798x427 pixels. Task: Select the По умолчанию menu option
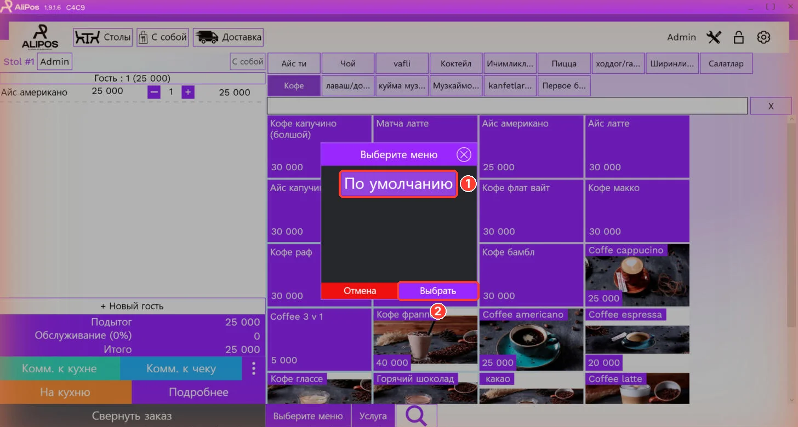(x=398, y=184)
